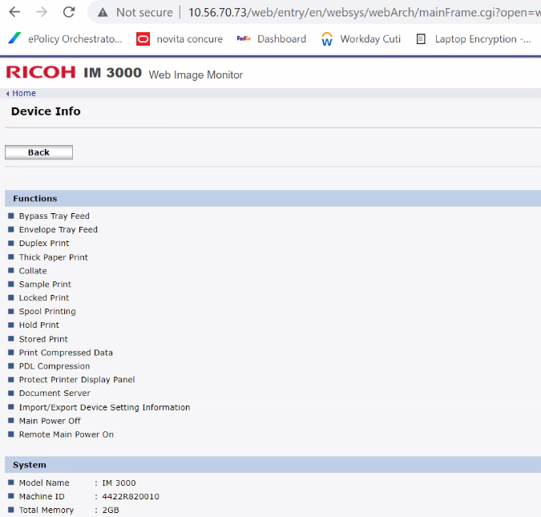Select the Main Power Off entry
Screen dimensions: 541x517
coord(50,421)
